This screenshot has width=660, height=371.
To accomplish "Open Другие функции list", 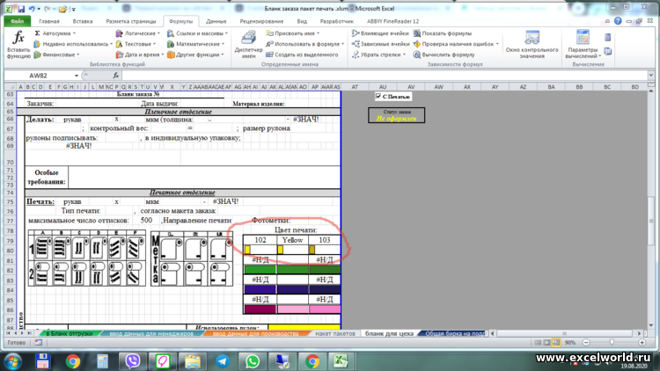I will (x=195, y=55).
